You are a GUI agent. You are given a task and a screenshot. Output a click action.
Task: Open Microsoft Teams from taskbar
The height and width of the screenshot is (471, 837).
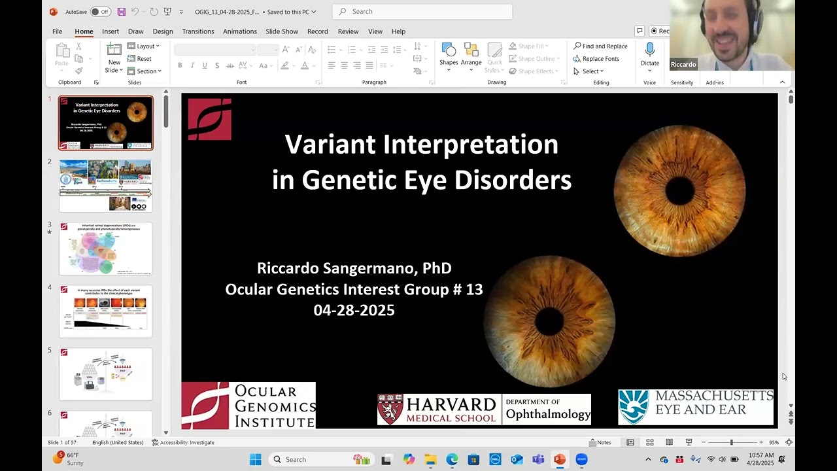pyautogui.click(x=538, y=459)
